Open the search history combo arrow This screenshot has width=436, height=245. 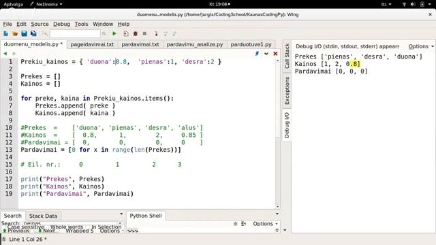click(120, 223)
